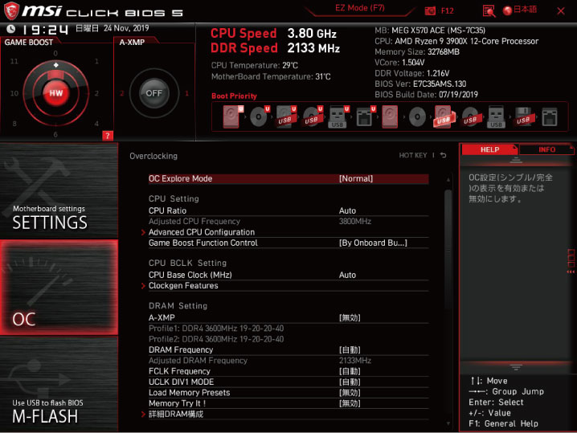The image size is (577, 433).
Task: Toggle the A-XMP OFF knob
Action: pyautogui.click(x=153, y=93)
